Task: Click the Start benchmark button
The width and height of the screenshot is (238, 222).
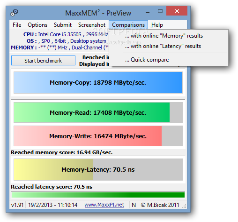Action: (43, 61)
